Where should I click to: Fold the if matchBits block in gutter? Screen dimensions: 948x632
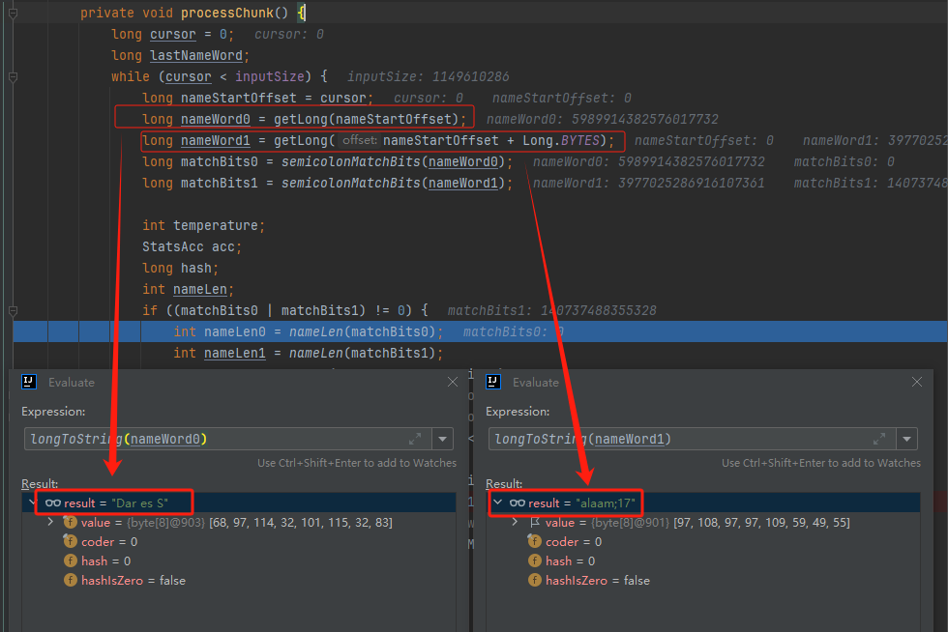coord(13,310)
